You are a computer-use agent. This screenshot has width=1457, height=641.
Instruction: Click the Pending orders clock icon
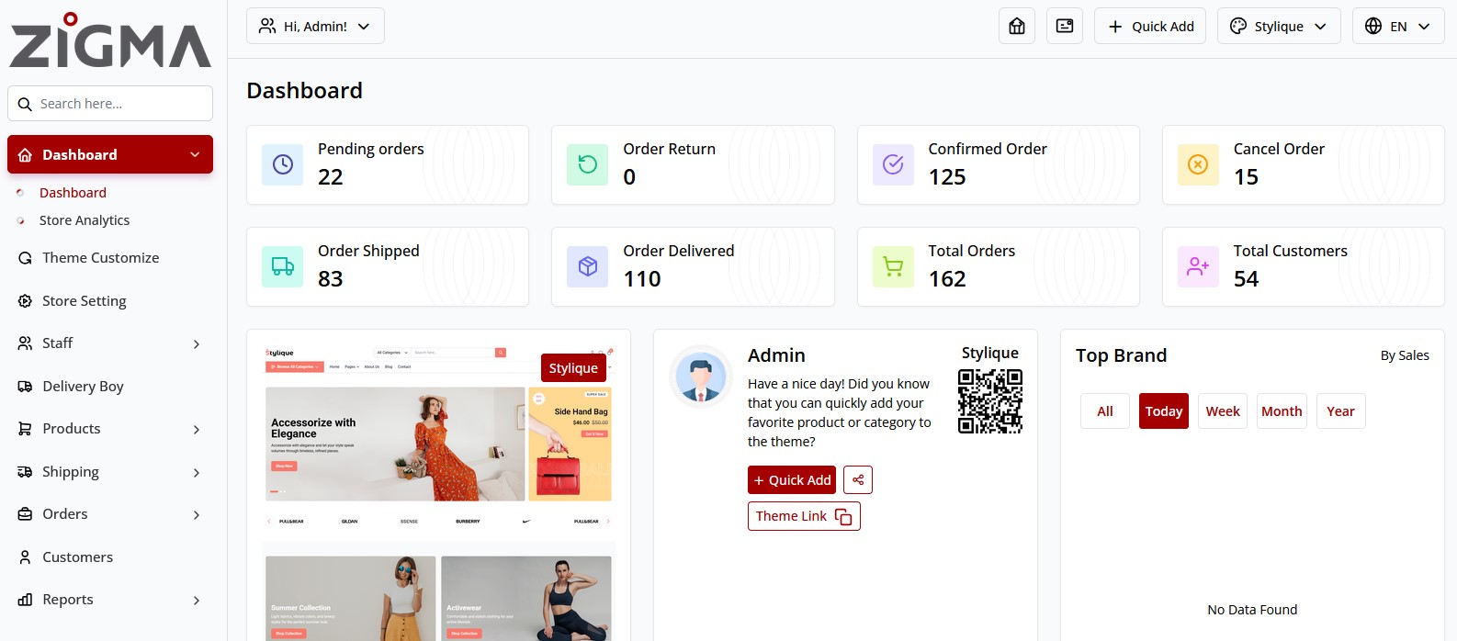click(283, 165)
